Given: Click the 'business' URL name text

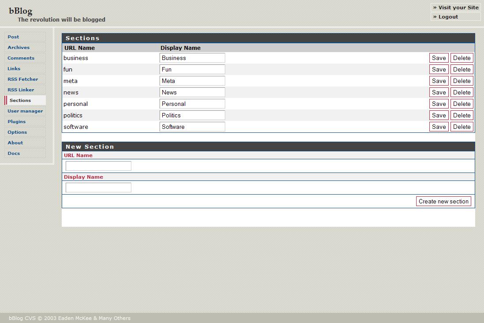Looking at the screenshot, I should [x=76, y=58].
